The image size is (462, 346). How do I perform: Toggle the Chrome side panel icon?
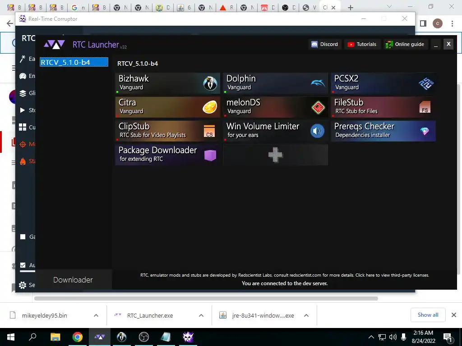[423, 23]
